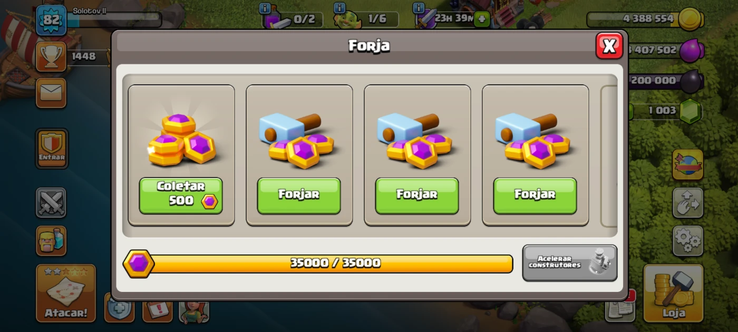Screen dimensions: 738x332
Task: Open the crossed swords battle log icon
Action: tap(51, 203)
